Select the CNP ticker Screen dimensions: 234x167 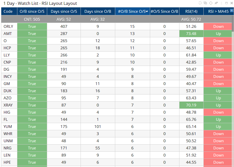[7, 62]
